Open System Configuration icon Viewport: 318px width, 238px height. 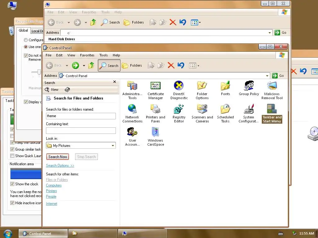[249, 113]
